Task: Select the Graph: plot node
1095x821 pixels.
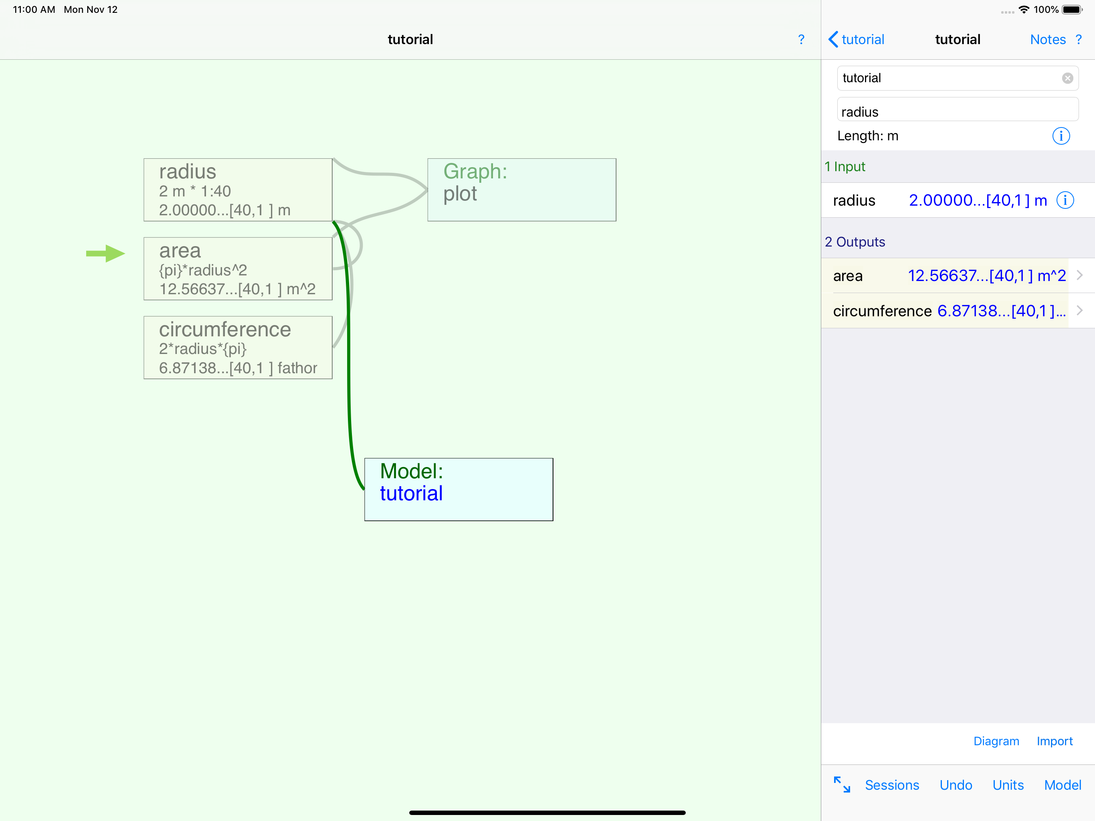Action: (x=522, y=190)
